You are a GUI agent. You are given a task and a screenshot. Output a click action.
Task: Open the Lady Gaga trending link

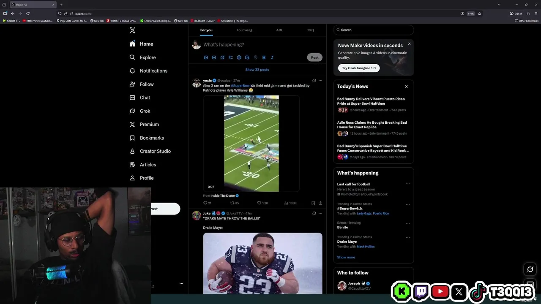tap(364, 214)
